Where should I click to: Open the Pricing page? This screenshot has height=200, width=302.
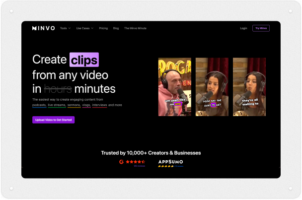pyautogui.click(x=103, y=28)
